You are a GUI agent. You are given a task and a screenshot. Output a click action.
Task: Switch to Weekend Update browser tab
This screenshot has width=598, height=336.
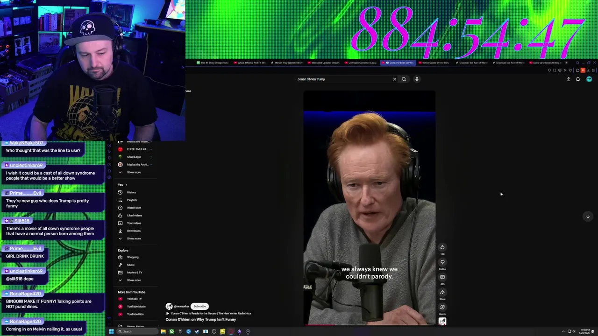pyautogui.click(x=323, y=63)
